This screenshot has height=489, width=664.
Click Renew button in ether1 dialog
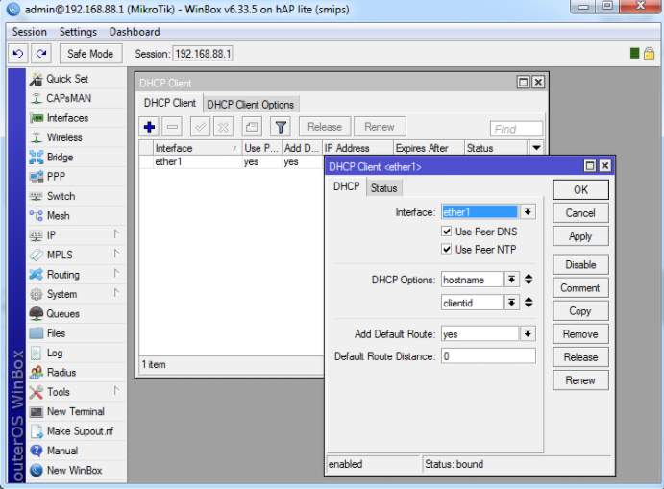580,380
